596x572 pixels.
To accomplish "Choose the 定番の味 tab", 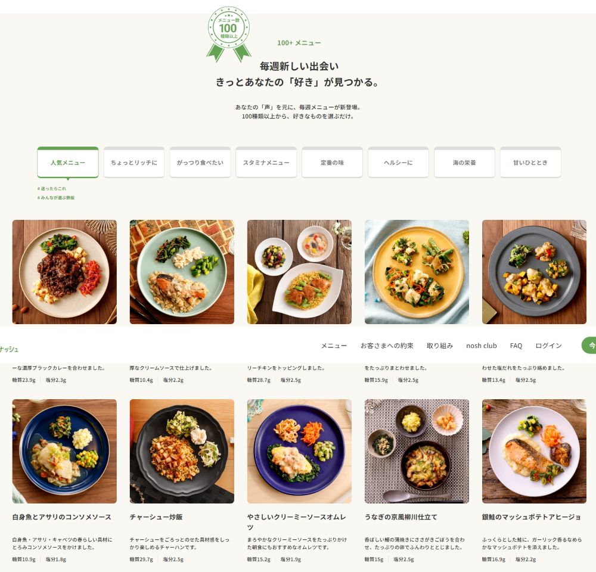I will tap(332, 162).
